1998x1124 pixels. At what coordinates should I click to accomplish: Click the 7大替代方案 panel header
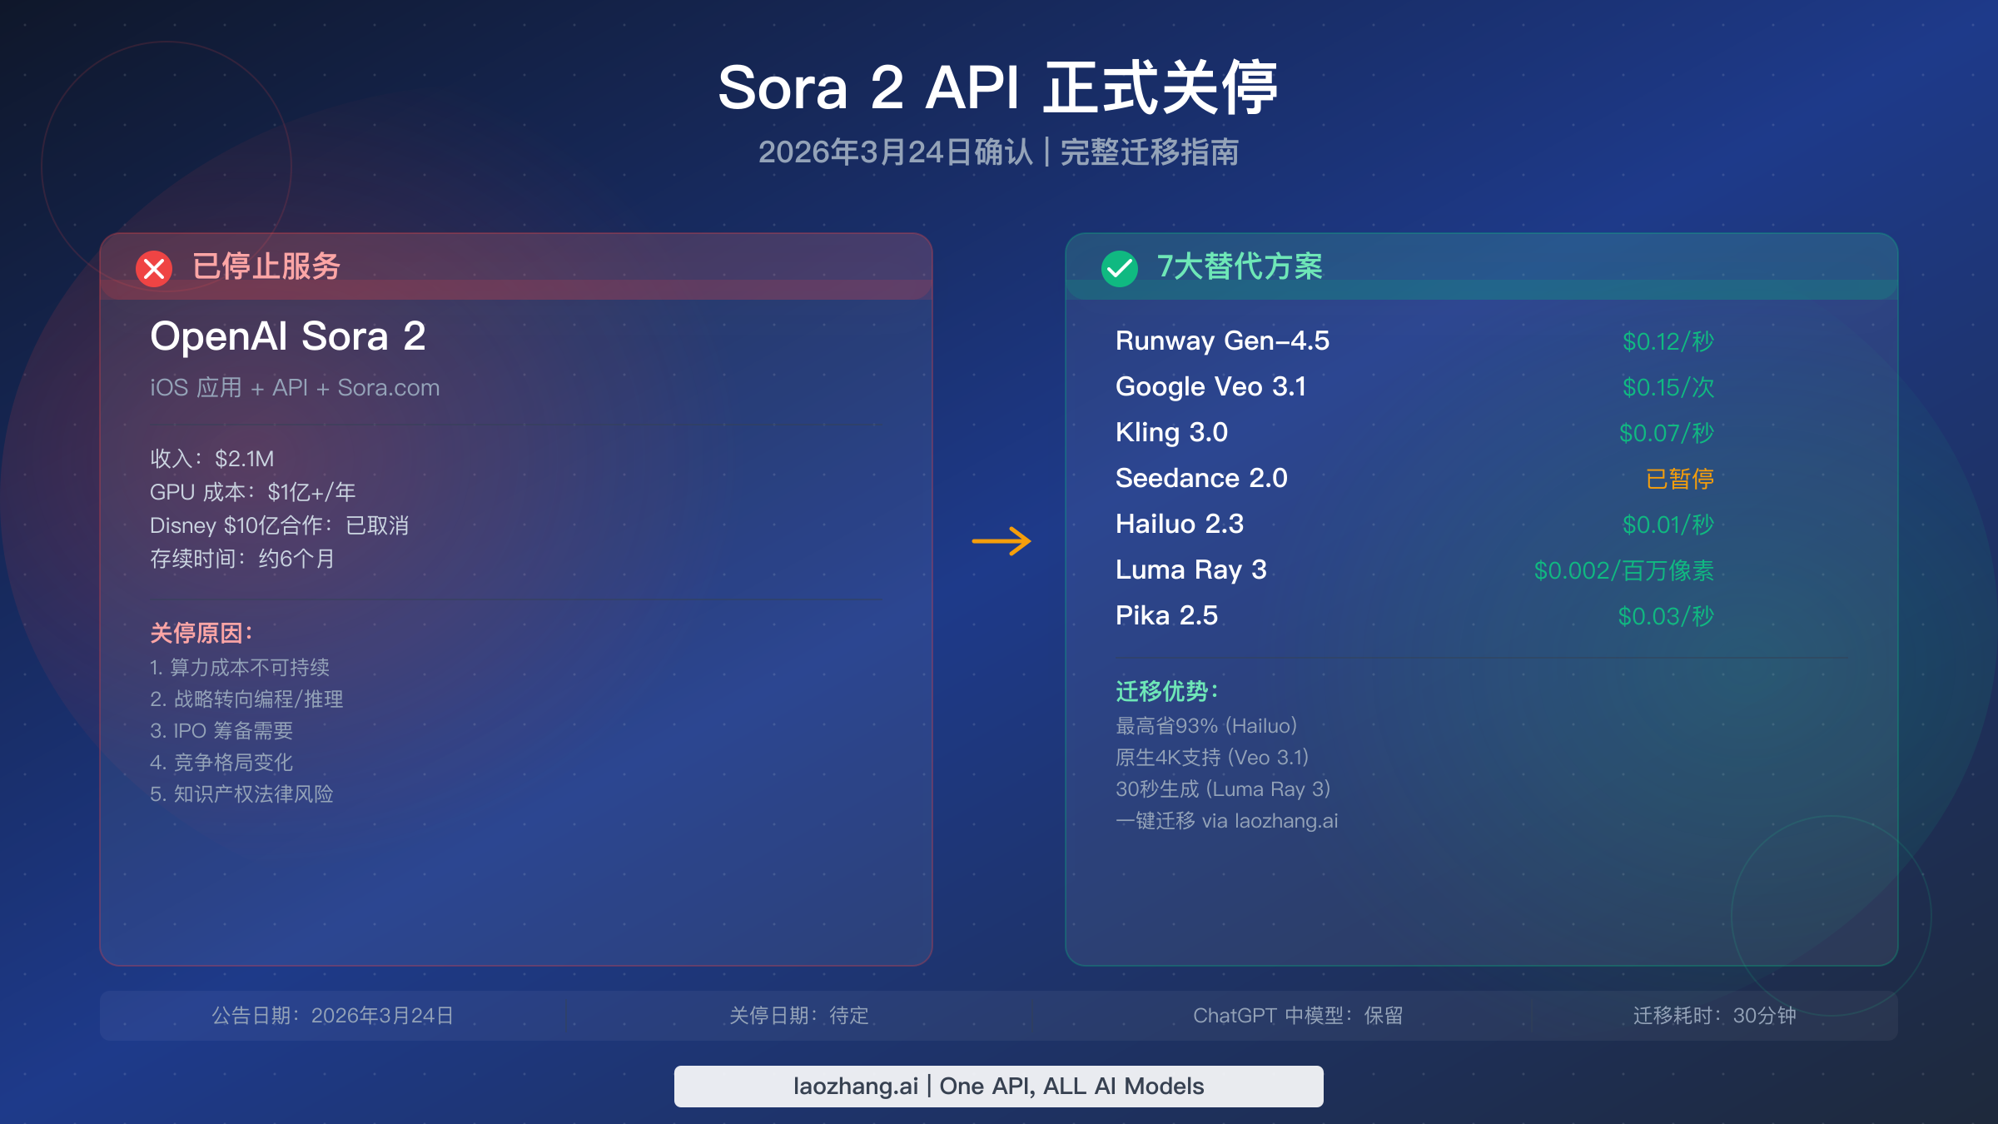1240,266
